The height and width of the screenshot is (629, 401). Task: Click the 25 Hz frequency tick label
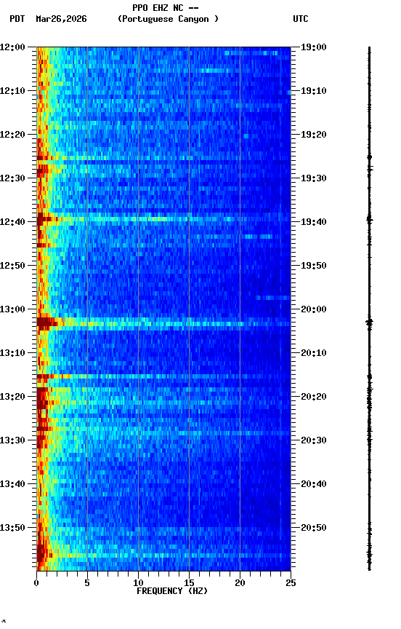[x=291, y=583]
